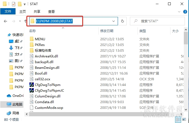Open the recent locations dropdown arrow

click(x=20, y=21)
